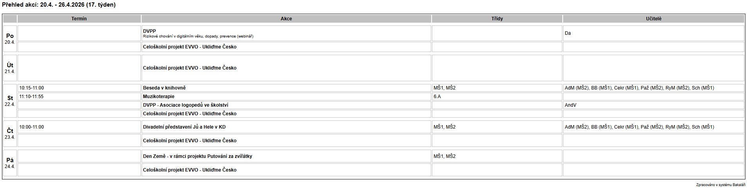Select the Po 20.4. day cell
This screenshot has width=747, height=188.
click(10, 39)
